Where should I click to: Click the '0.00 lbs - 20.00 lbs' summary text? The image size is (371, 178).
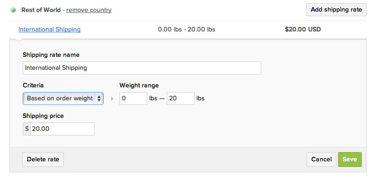[187, 30]
